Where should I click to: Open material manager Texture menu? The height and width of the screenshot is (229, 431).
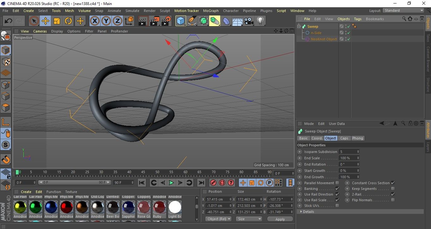tap(71, 192)
